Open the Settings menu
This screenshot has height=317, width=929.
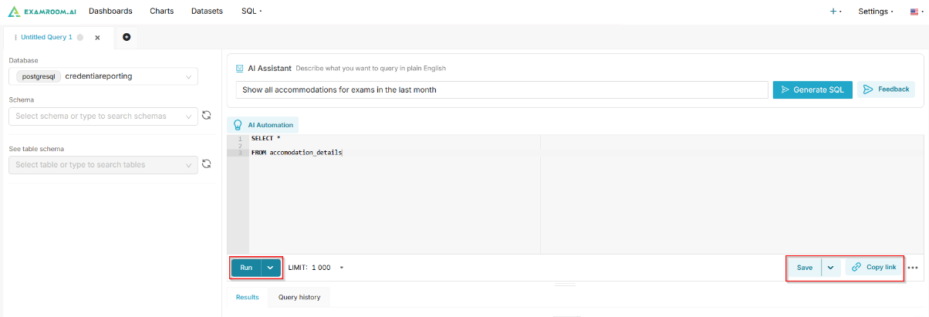tap(875, 12)
